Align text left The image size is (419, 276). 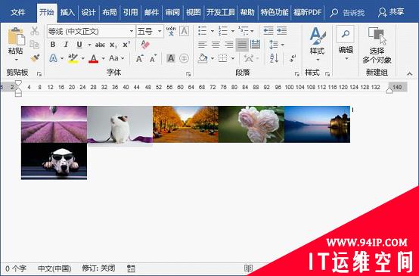coord(202,45)
